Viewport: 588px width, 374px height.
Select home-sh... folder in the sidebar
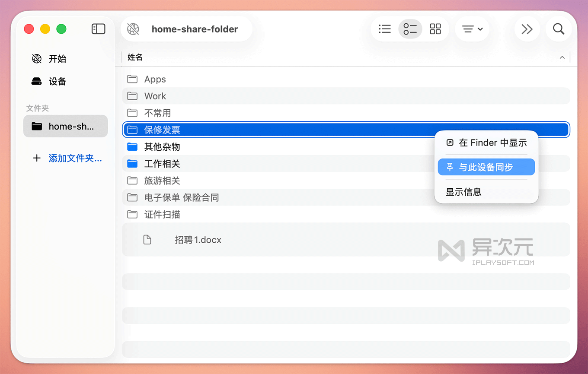(66, 126)
